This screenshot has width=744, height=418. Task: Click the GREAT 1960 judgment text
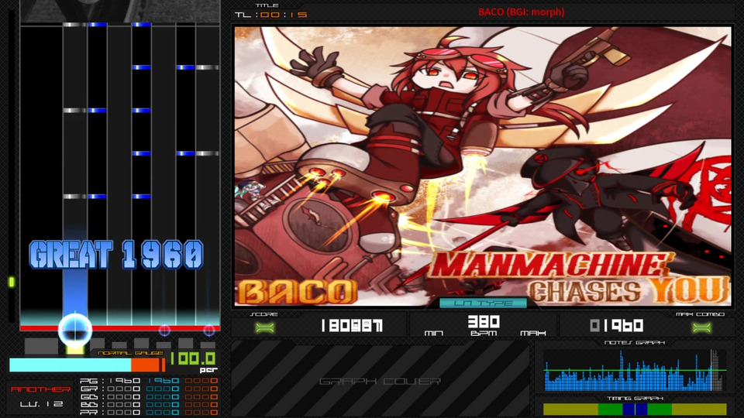(116, 255)
